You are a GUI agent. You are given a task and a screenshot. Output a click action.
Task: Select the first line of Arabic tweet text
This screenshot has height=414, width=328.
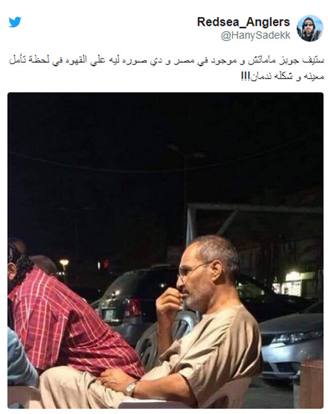167,60
